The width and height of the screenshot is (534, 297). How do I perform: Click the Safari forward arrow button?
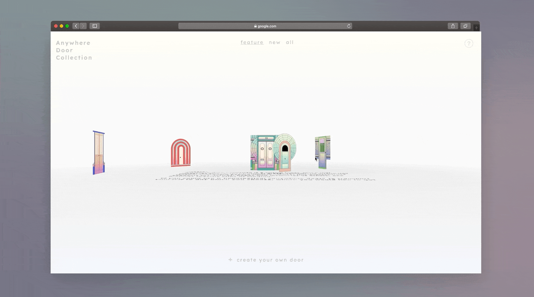click(83, 26)
